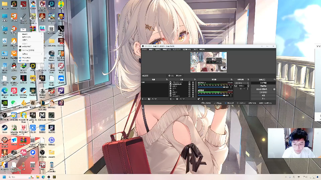Open Tools menu in OBS menu bar
The image size is (321, 180).
[195, 49]
